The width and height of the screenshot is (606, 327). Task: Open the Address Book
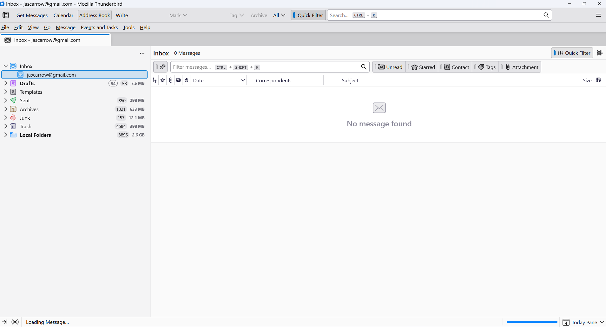click(95, 15)
